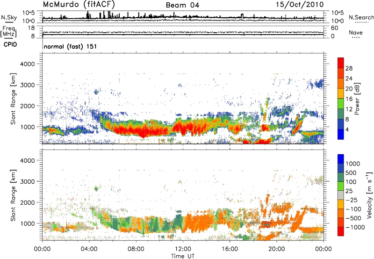
Task: Click the '28' Power colorbar tick label
Action: [349, 68]
